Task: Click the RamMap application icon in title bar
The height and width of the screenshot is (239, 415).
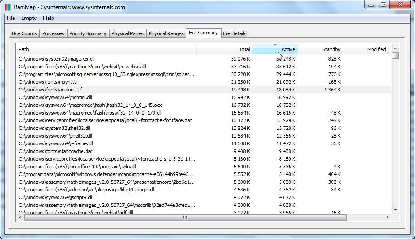Action: 8,7
